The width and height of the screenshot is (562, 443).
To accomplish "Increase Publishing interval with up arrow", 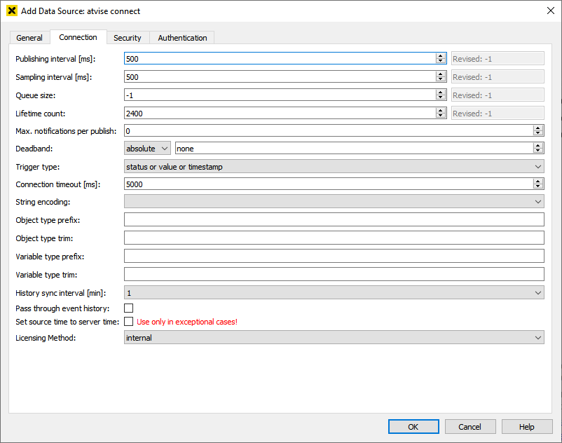I will pos(441,56).
